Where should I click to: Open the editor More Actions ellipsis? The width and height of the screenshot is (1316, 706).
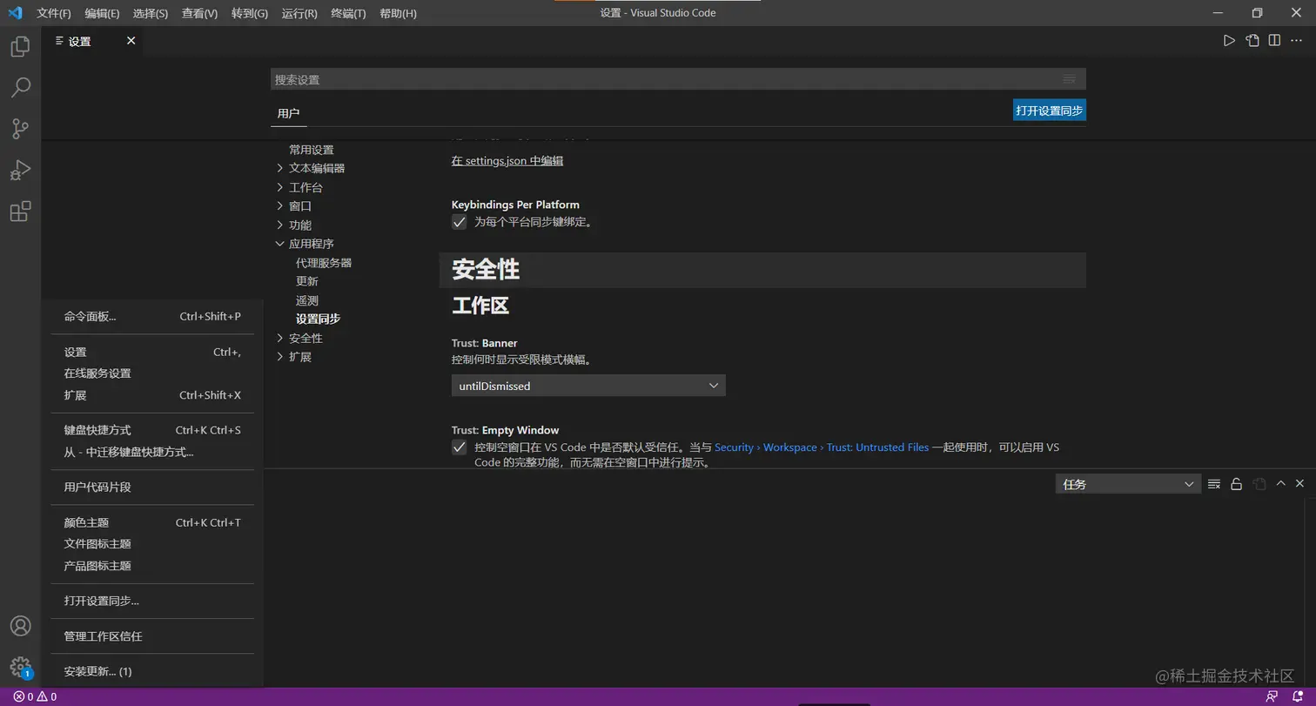pos(1297,40)
